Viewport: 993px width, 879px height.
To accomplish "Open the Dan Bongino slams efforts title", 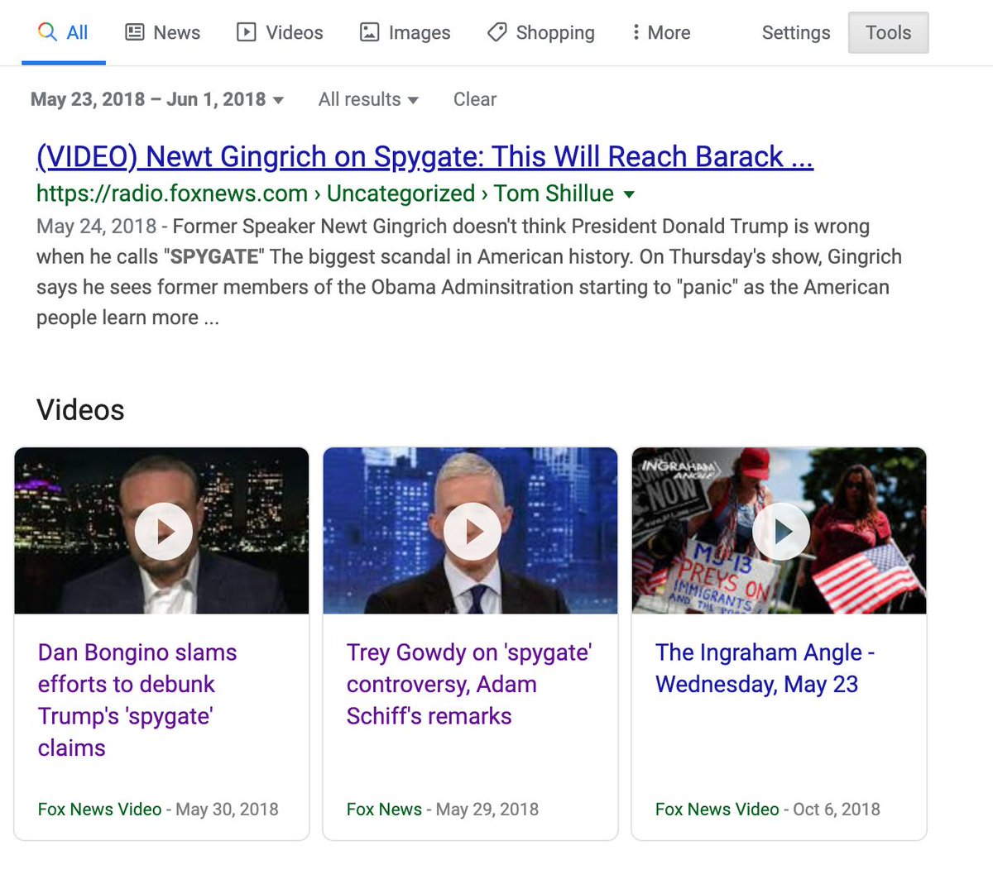I will pos(137,700).
